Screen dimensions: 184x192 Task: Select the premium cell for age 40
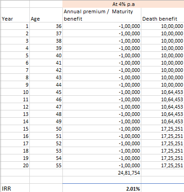pyautogui.click(x=102, y=55)
